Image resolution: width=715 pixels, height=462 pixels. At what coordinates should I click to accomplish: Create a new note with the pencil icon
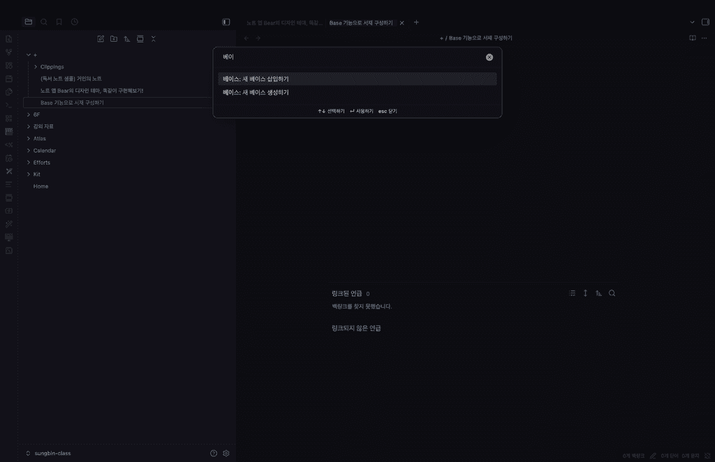pos(101,38)
